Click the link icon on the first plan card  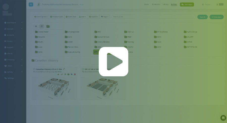click(62, 74)
